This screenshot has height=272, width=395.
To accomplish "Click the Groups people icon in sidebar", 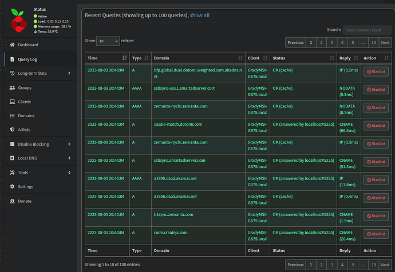I will [x=13, y=88].
